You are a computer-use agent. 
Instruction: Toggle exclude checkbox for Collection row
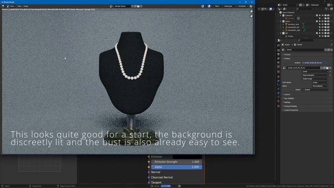[317, 15]
